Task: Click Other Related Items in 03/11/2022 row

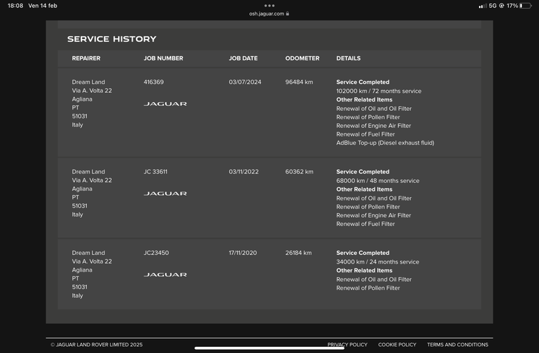Action: [364, 190]
